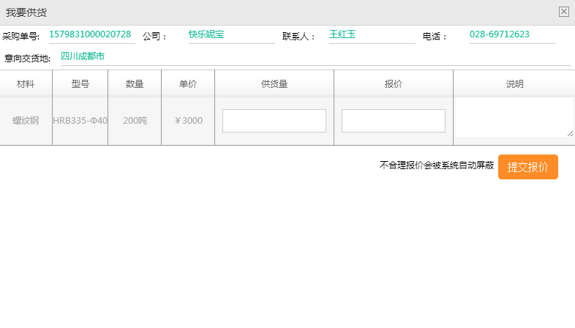Click the 供货量 column header
The image size is (575, 328).
click(274, 84)
